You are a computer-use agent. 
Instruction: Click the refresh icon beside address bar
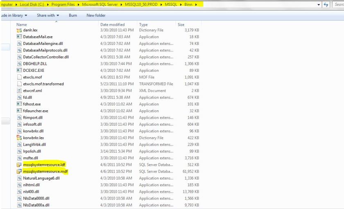pyautogui.click(x=326, y=4)
